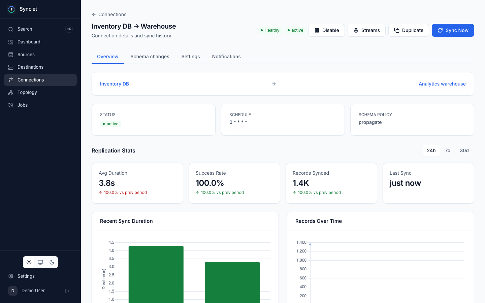
Task: Open the Streams configuration
Action: pos(366,30)
